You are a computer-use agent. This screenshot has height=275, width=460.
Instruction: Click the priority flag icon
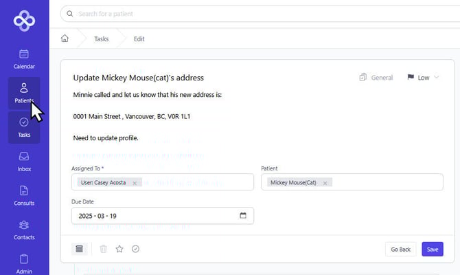(x=411, y=77)
